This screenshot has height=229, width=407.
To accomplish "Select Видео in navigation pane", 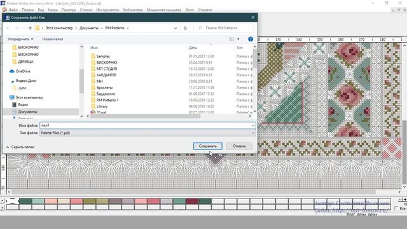I will pyautogui.click(x=23, y=104).
